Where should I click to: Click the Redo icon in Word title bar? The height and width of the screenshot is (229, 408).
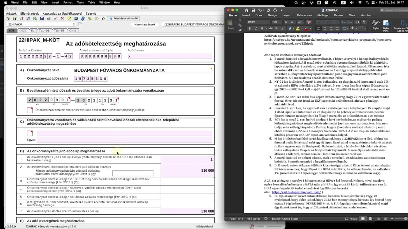pos(268,10)
